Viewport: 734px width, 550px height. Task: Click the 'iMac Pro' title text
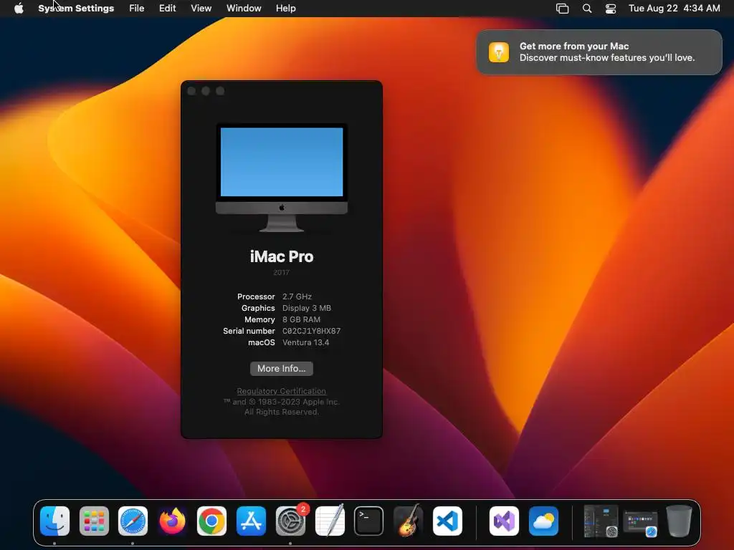[281, 257]
